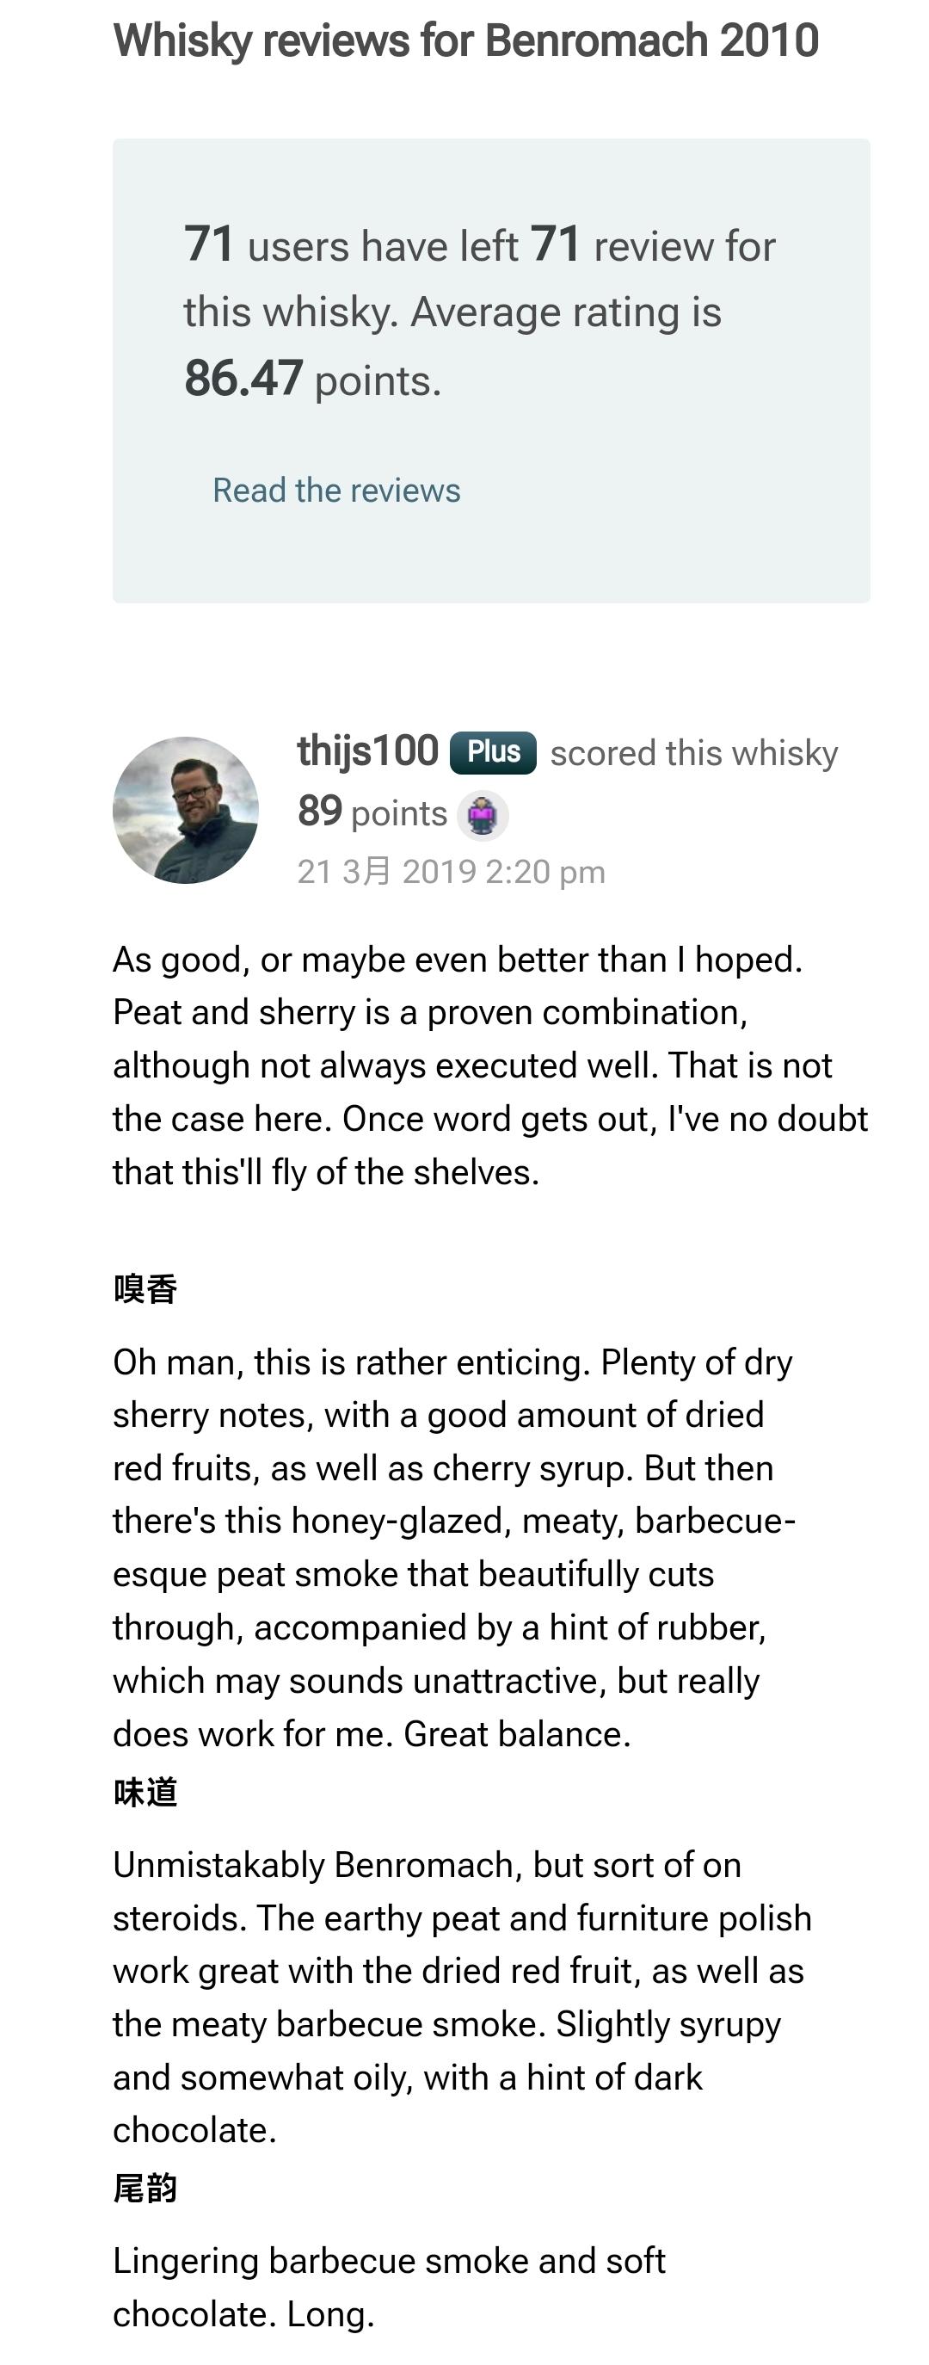Image resolution: width=929 pixels, height=2365 pixels.
Task: Click the 'Lingering barbecue smoke' finish text
Action: (388, 2287)
